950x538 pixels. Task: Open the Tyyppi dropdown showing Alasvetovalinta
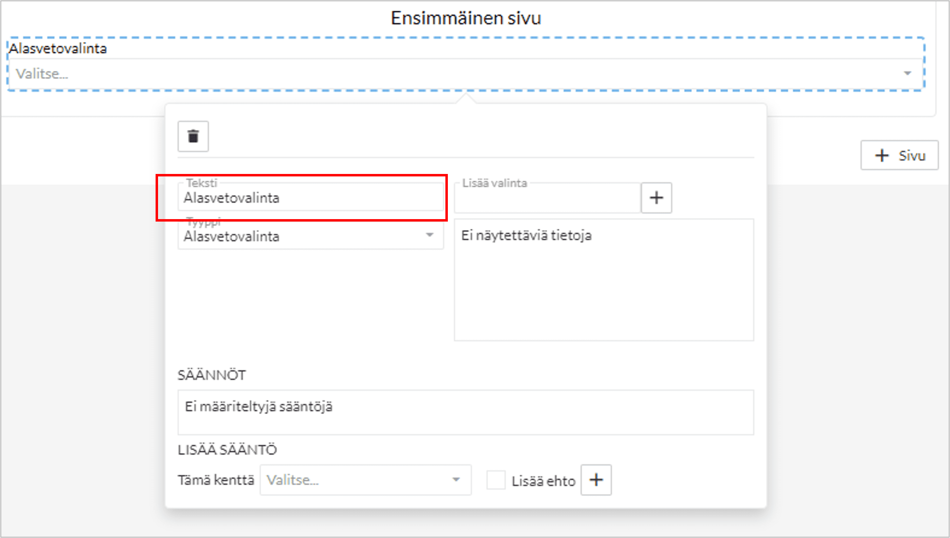tap(310, 236)
